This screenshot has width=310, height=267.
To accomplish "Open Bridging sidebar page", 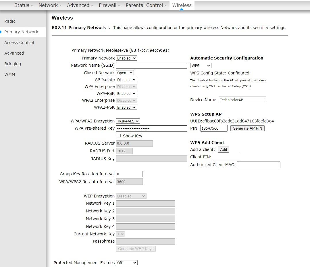I will 13,64.
